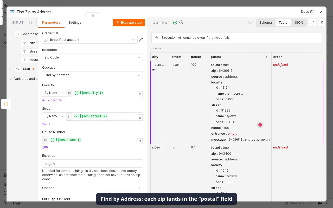Open the Resource dropdown showing Zip Code
This screenshot has width=333, height=208.
92,57
